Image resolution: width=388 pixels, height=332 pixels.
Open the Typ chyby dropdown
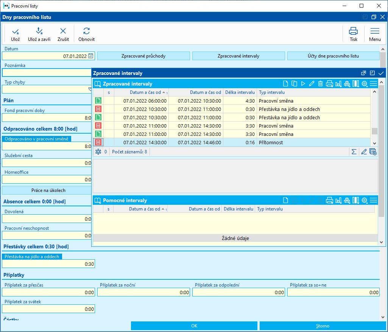point(90,89)
